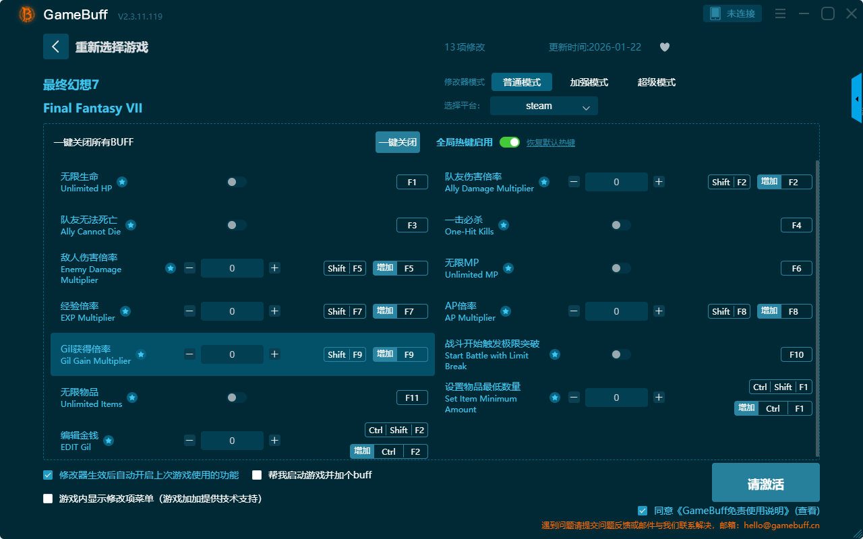Image resolution: width=863 pixels, height=539 pixels.
Task: Select the 超级模式 super mode tab
Action: click(656, 82)
